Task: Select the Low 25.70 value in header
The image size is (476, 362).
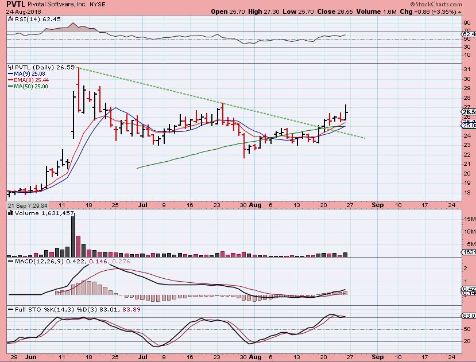Action: point(298,12)
